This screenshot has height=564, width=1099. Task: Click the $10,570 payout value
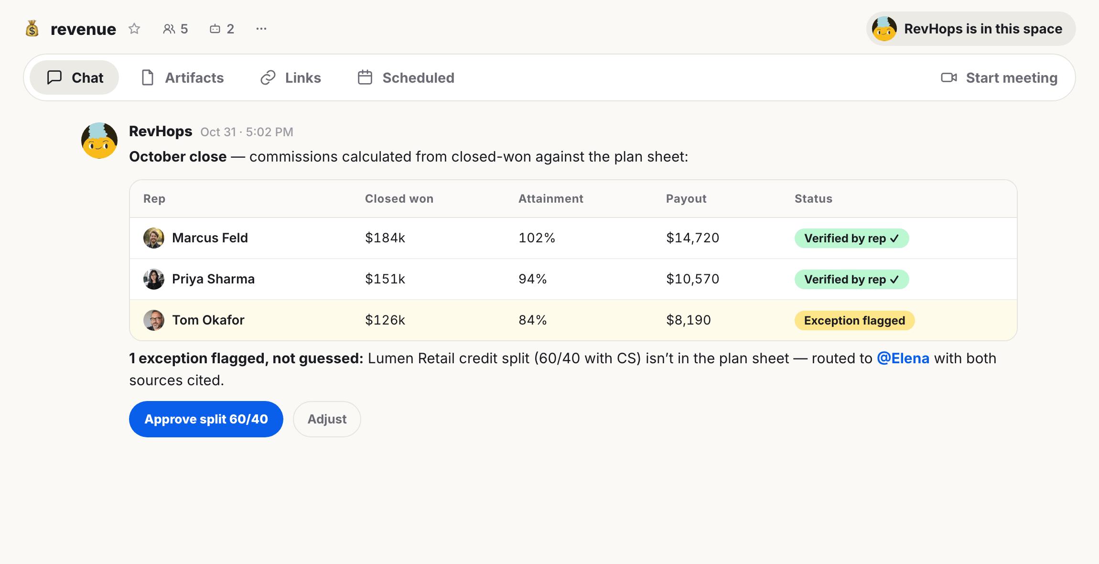coord(692,279)
